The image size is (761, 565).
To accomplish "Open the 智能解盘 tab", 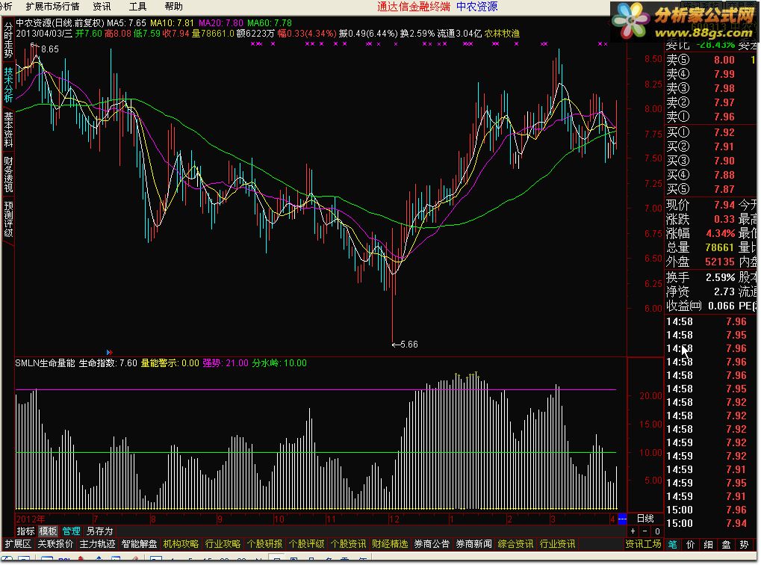I will (139, 543).
